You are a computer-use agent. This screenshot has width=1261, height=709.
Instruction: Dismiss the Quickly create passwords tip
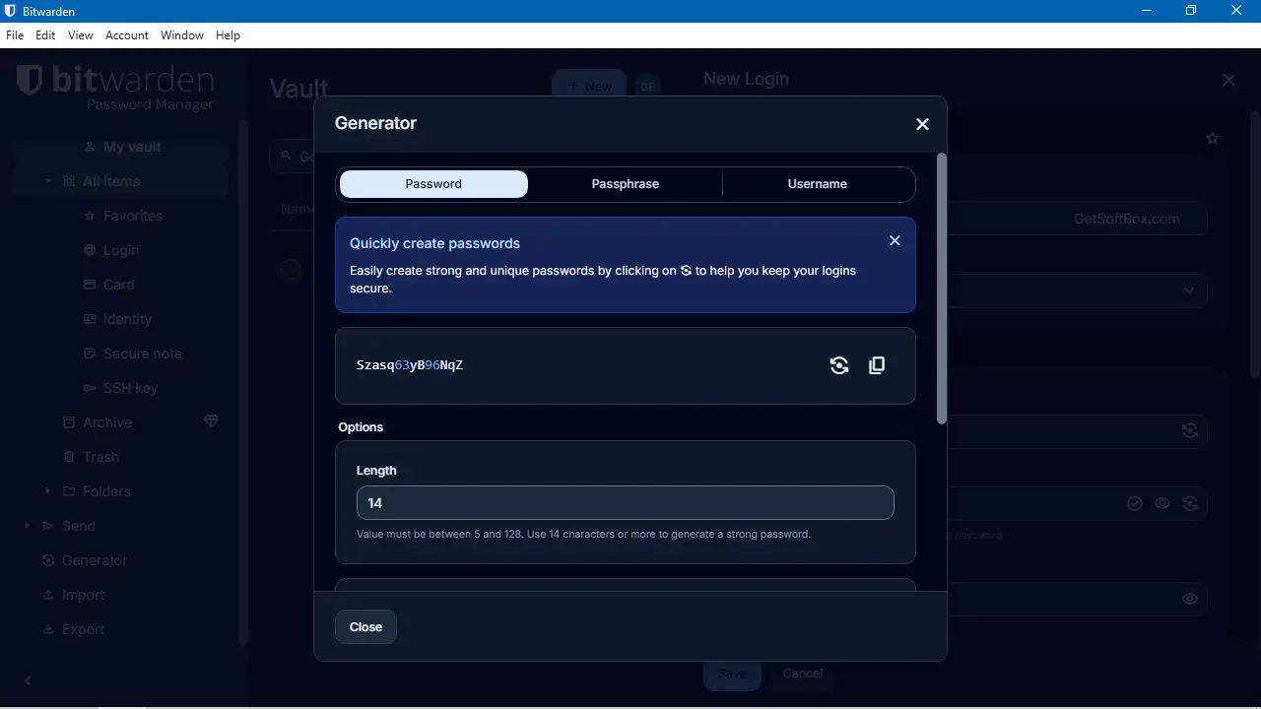pyautogui.click(x=895, y=240)
